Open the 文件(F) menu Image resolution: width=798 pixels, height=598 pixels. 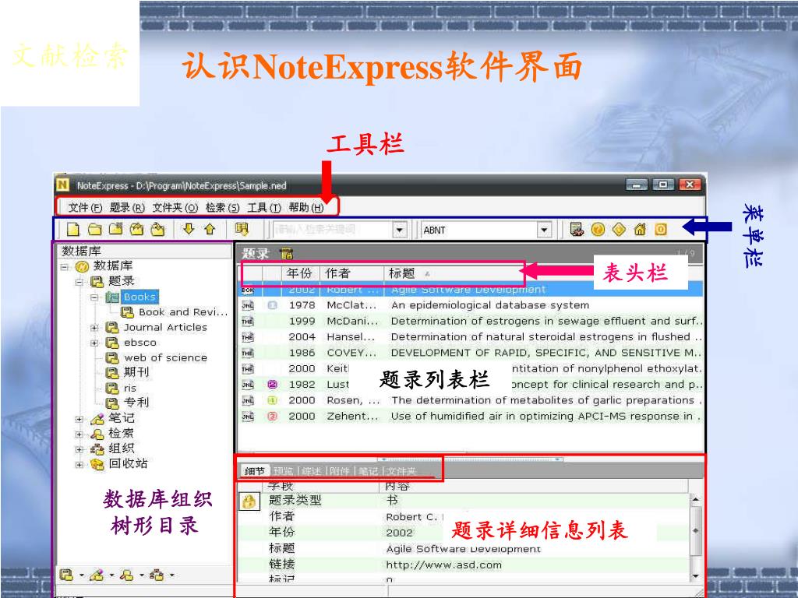click(85, 207)
